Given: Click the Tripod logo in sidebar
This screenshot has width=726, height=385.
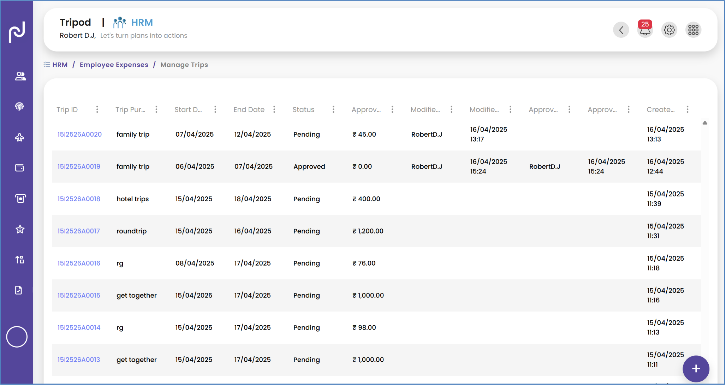Looking at the screenshot, I should 17,32.
